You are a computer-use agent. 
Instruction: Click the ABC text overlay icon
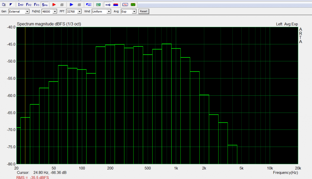(89, 5)
